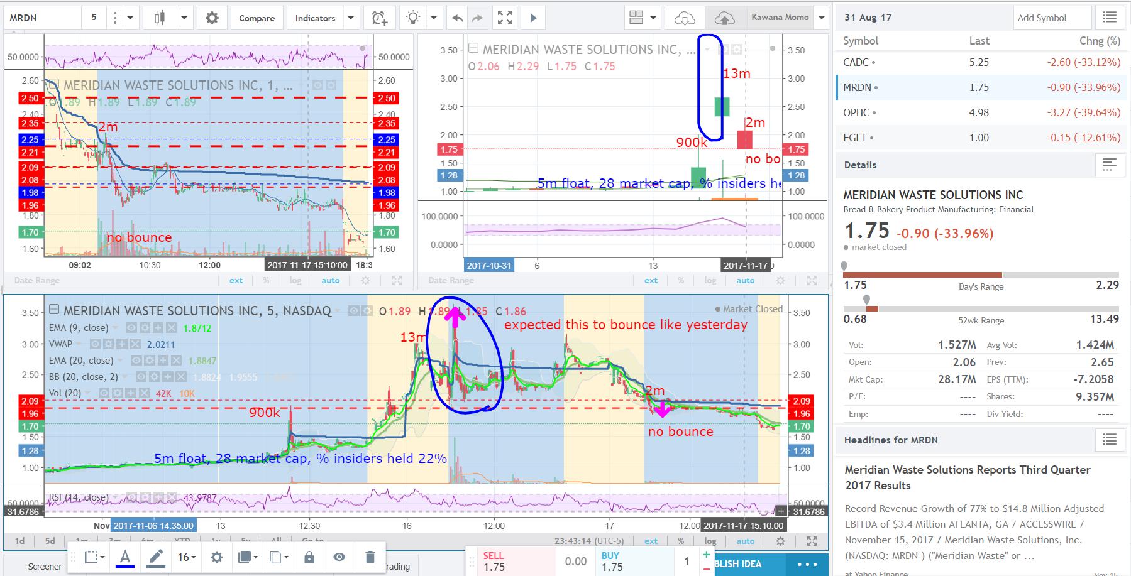The width and height of the screenshot is (1131, 576).
Task: Open the interval options dropdown
Action: coord(130,18)
